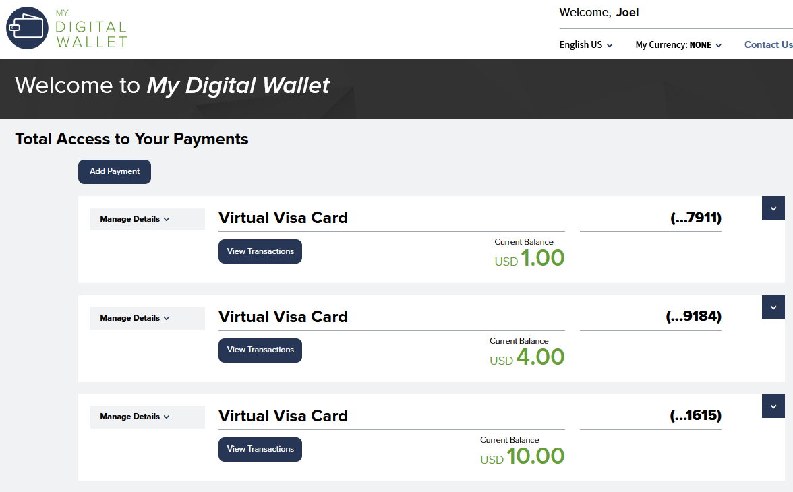Viewport: 793px width, 492px height.
Task: Open the English US language dropdown
Action: (586, 45)
